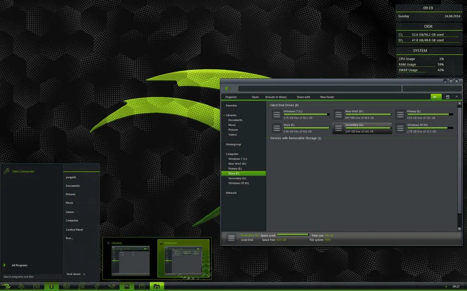Toggle the preview pane in Explorer
This screenshot has width=467, height=291.
(x=447, y=97)
